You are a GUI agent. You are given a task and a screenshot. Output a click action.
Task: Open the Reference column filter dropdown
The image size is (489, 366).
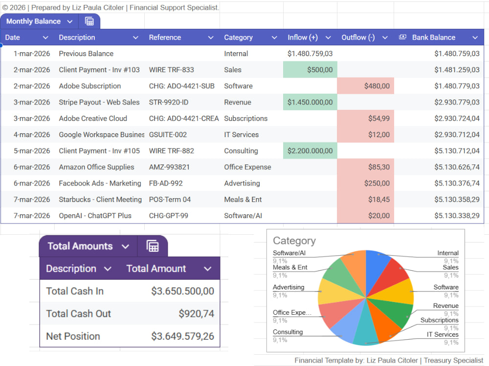click(x=211, y=38)
